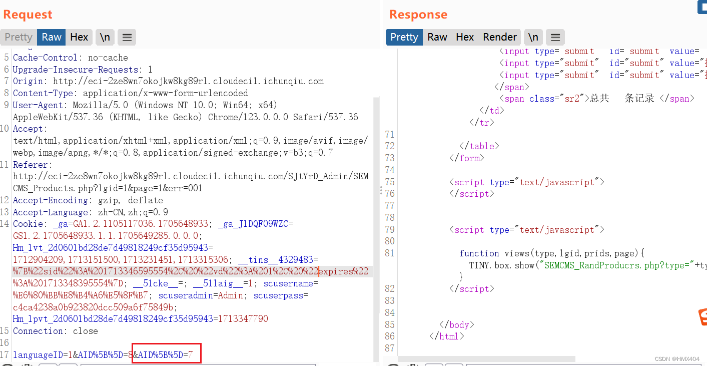
Task: Click the Response panel horizontal scrollbar
Action: [x=486, y=359]
